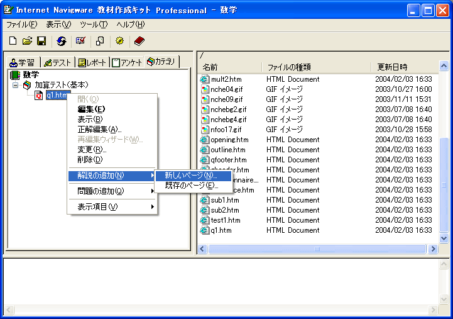Click the checkmark window toolbar icon

point(80,41)
